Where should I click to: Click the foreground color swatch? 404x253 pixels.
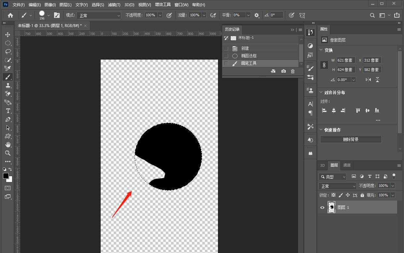click(6, 176)
